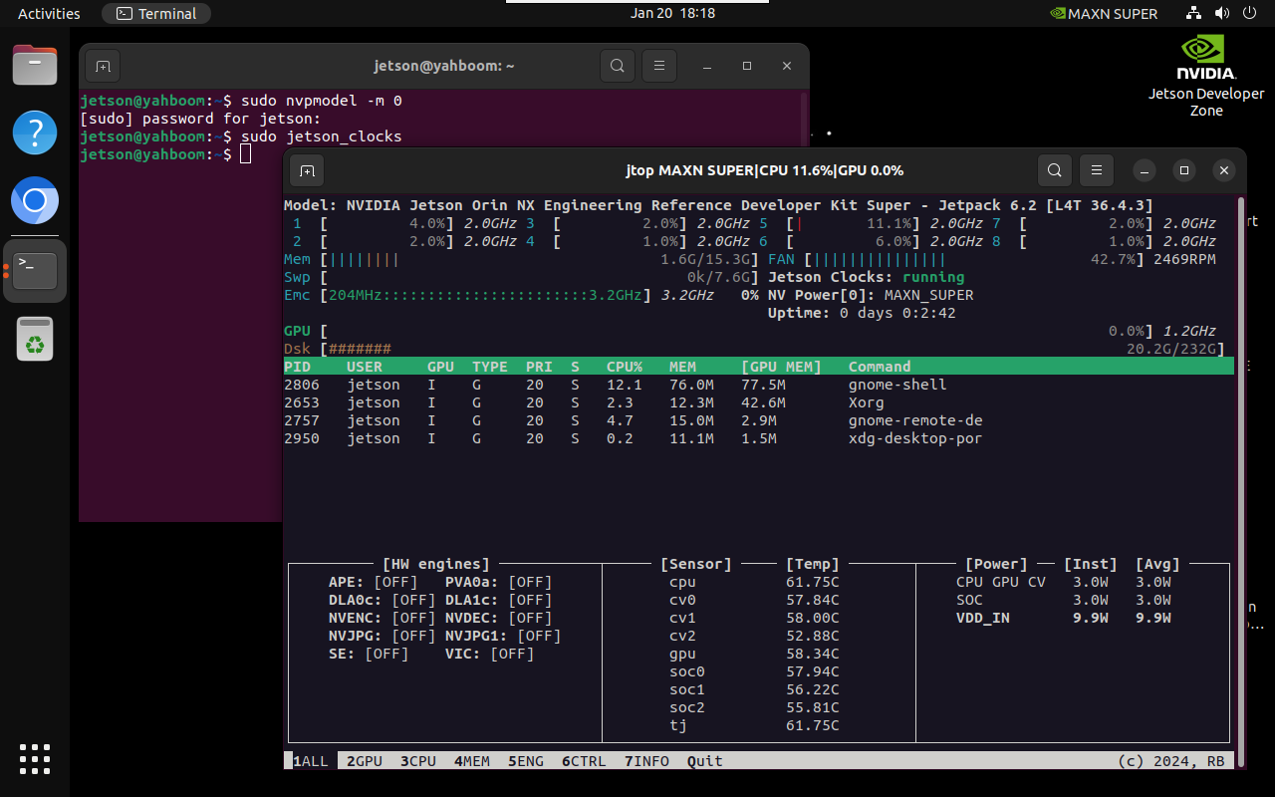Click CPU% column header in process table

click(625, 367)
